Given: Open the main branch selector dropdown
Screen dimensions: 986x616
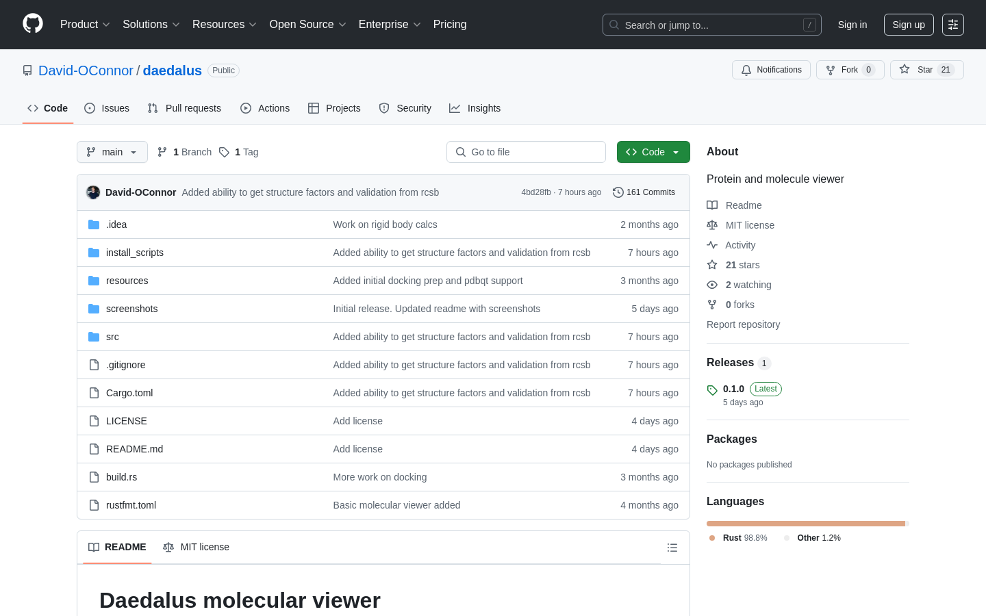Looking at the screenshot, I should coord(112,152).
